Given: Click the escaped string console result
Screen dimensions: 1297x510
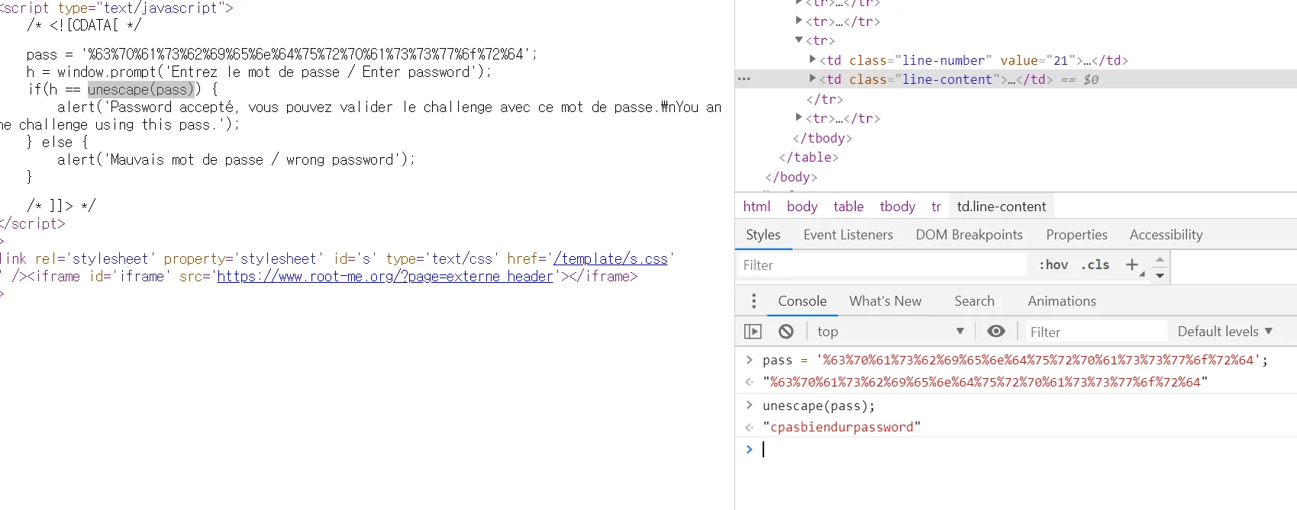Looking at the screenshot, I should coord(985,382).
